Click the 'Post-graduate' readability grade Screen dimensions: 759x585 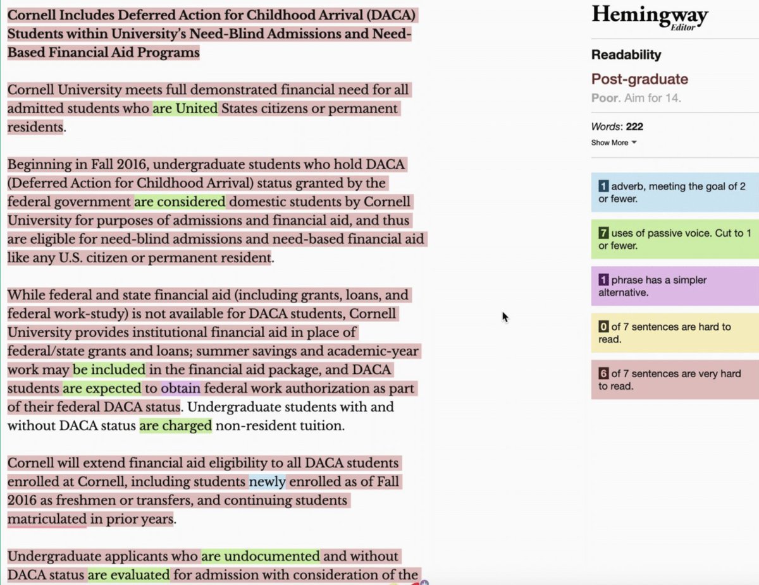[x=639, y=79]
